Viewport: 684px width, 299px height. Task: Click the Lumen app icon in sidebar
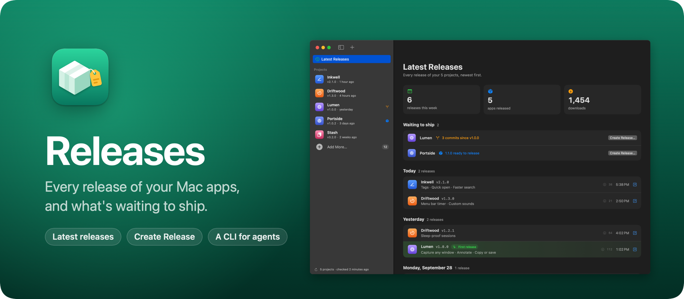tap(319, 107)
